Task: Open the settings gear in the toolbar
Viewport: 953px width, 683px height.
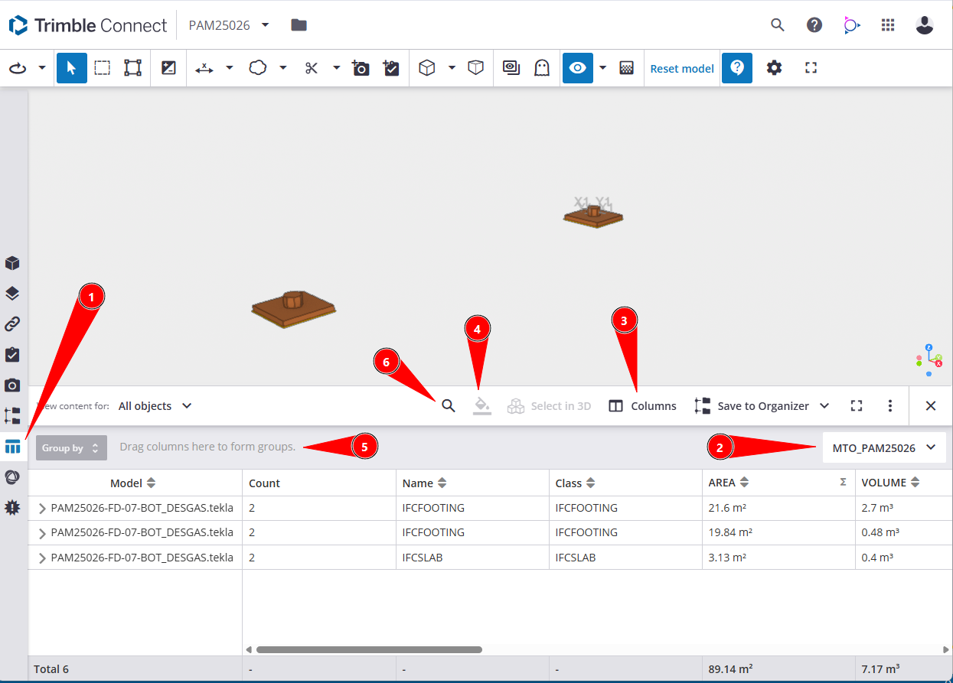Action: tap(775, 68)
